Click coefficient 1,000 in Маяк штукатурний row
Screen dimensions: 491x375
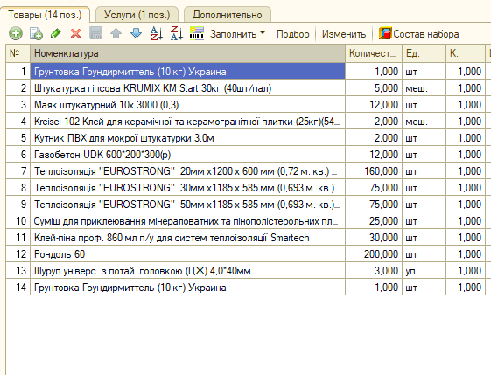(x=466, y=105)
